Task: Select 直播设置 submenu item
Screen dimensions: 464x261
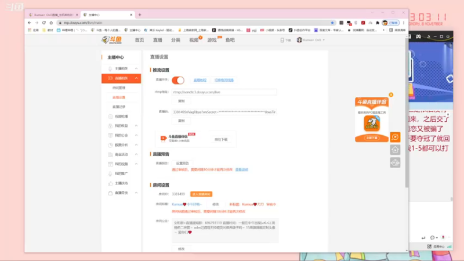Action: (119, 97)
